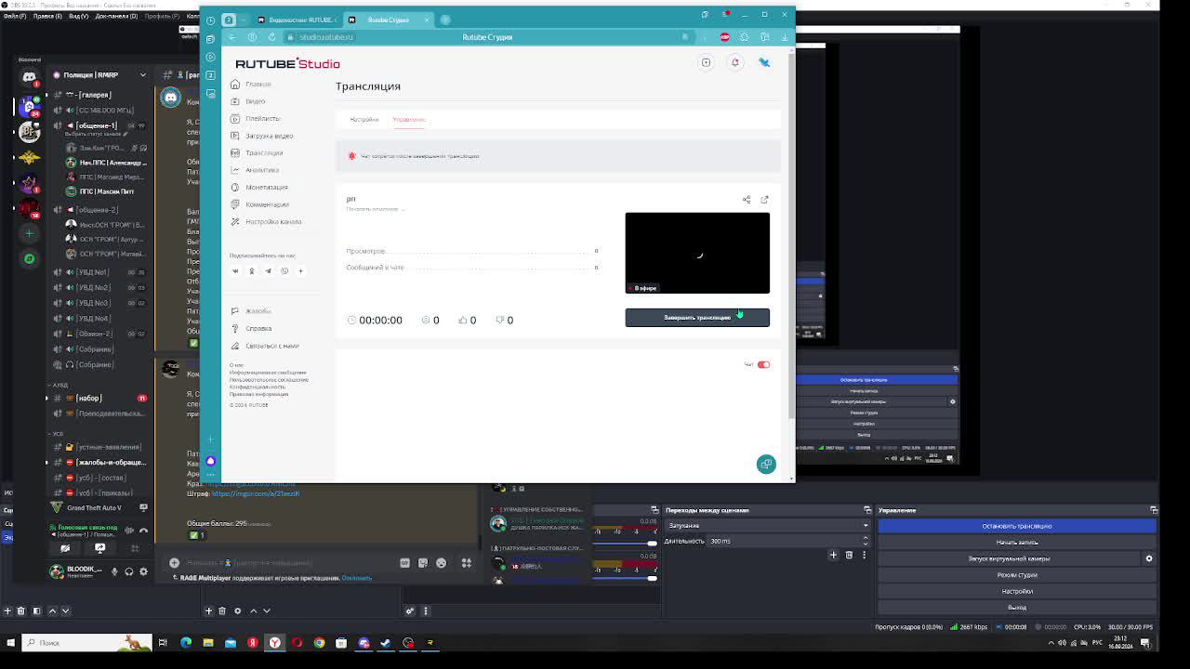Image resolution: width=1190 pixels, height=669 pixels.
Task: Go back in the Yandex browser
Action: coord(232,37)
